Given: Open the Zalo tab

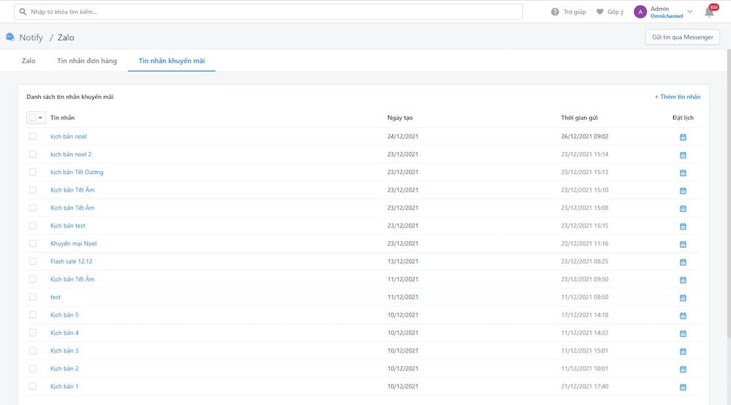Looking at the screenshot, I should pyautogui.click(x=29, y=61).
